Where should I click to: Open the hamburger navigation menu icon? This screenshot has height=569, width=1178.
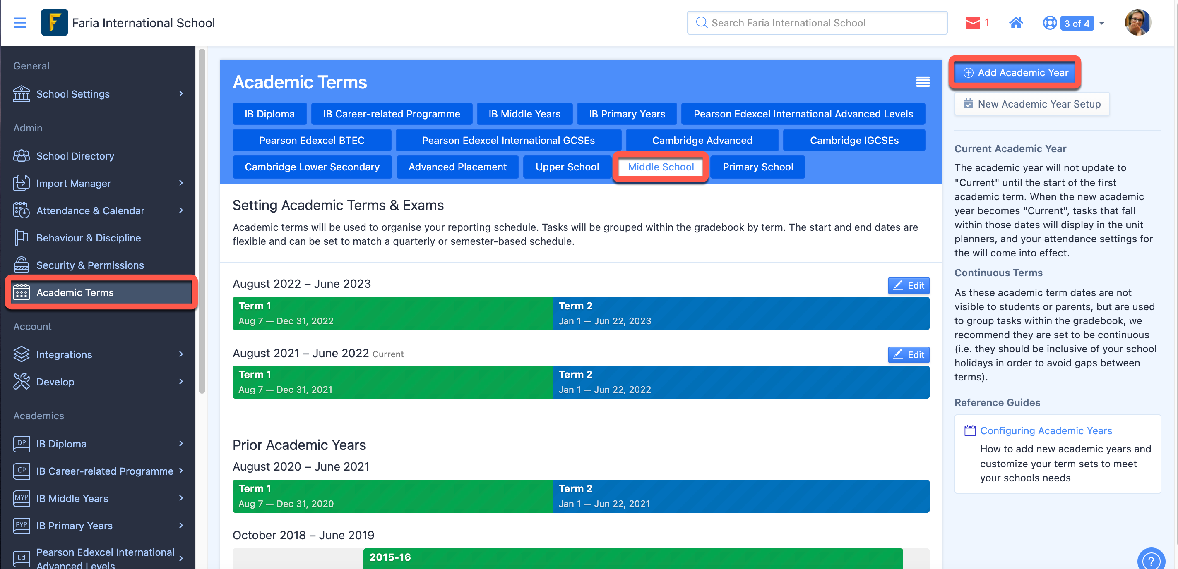click(20, 23)
